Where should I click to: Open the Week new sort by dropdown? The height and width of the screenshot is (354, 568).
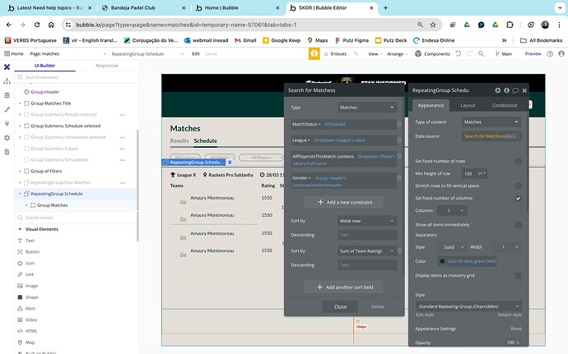click(367, 221)
